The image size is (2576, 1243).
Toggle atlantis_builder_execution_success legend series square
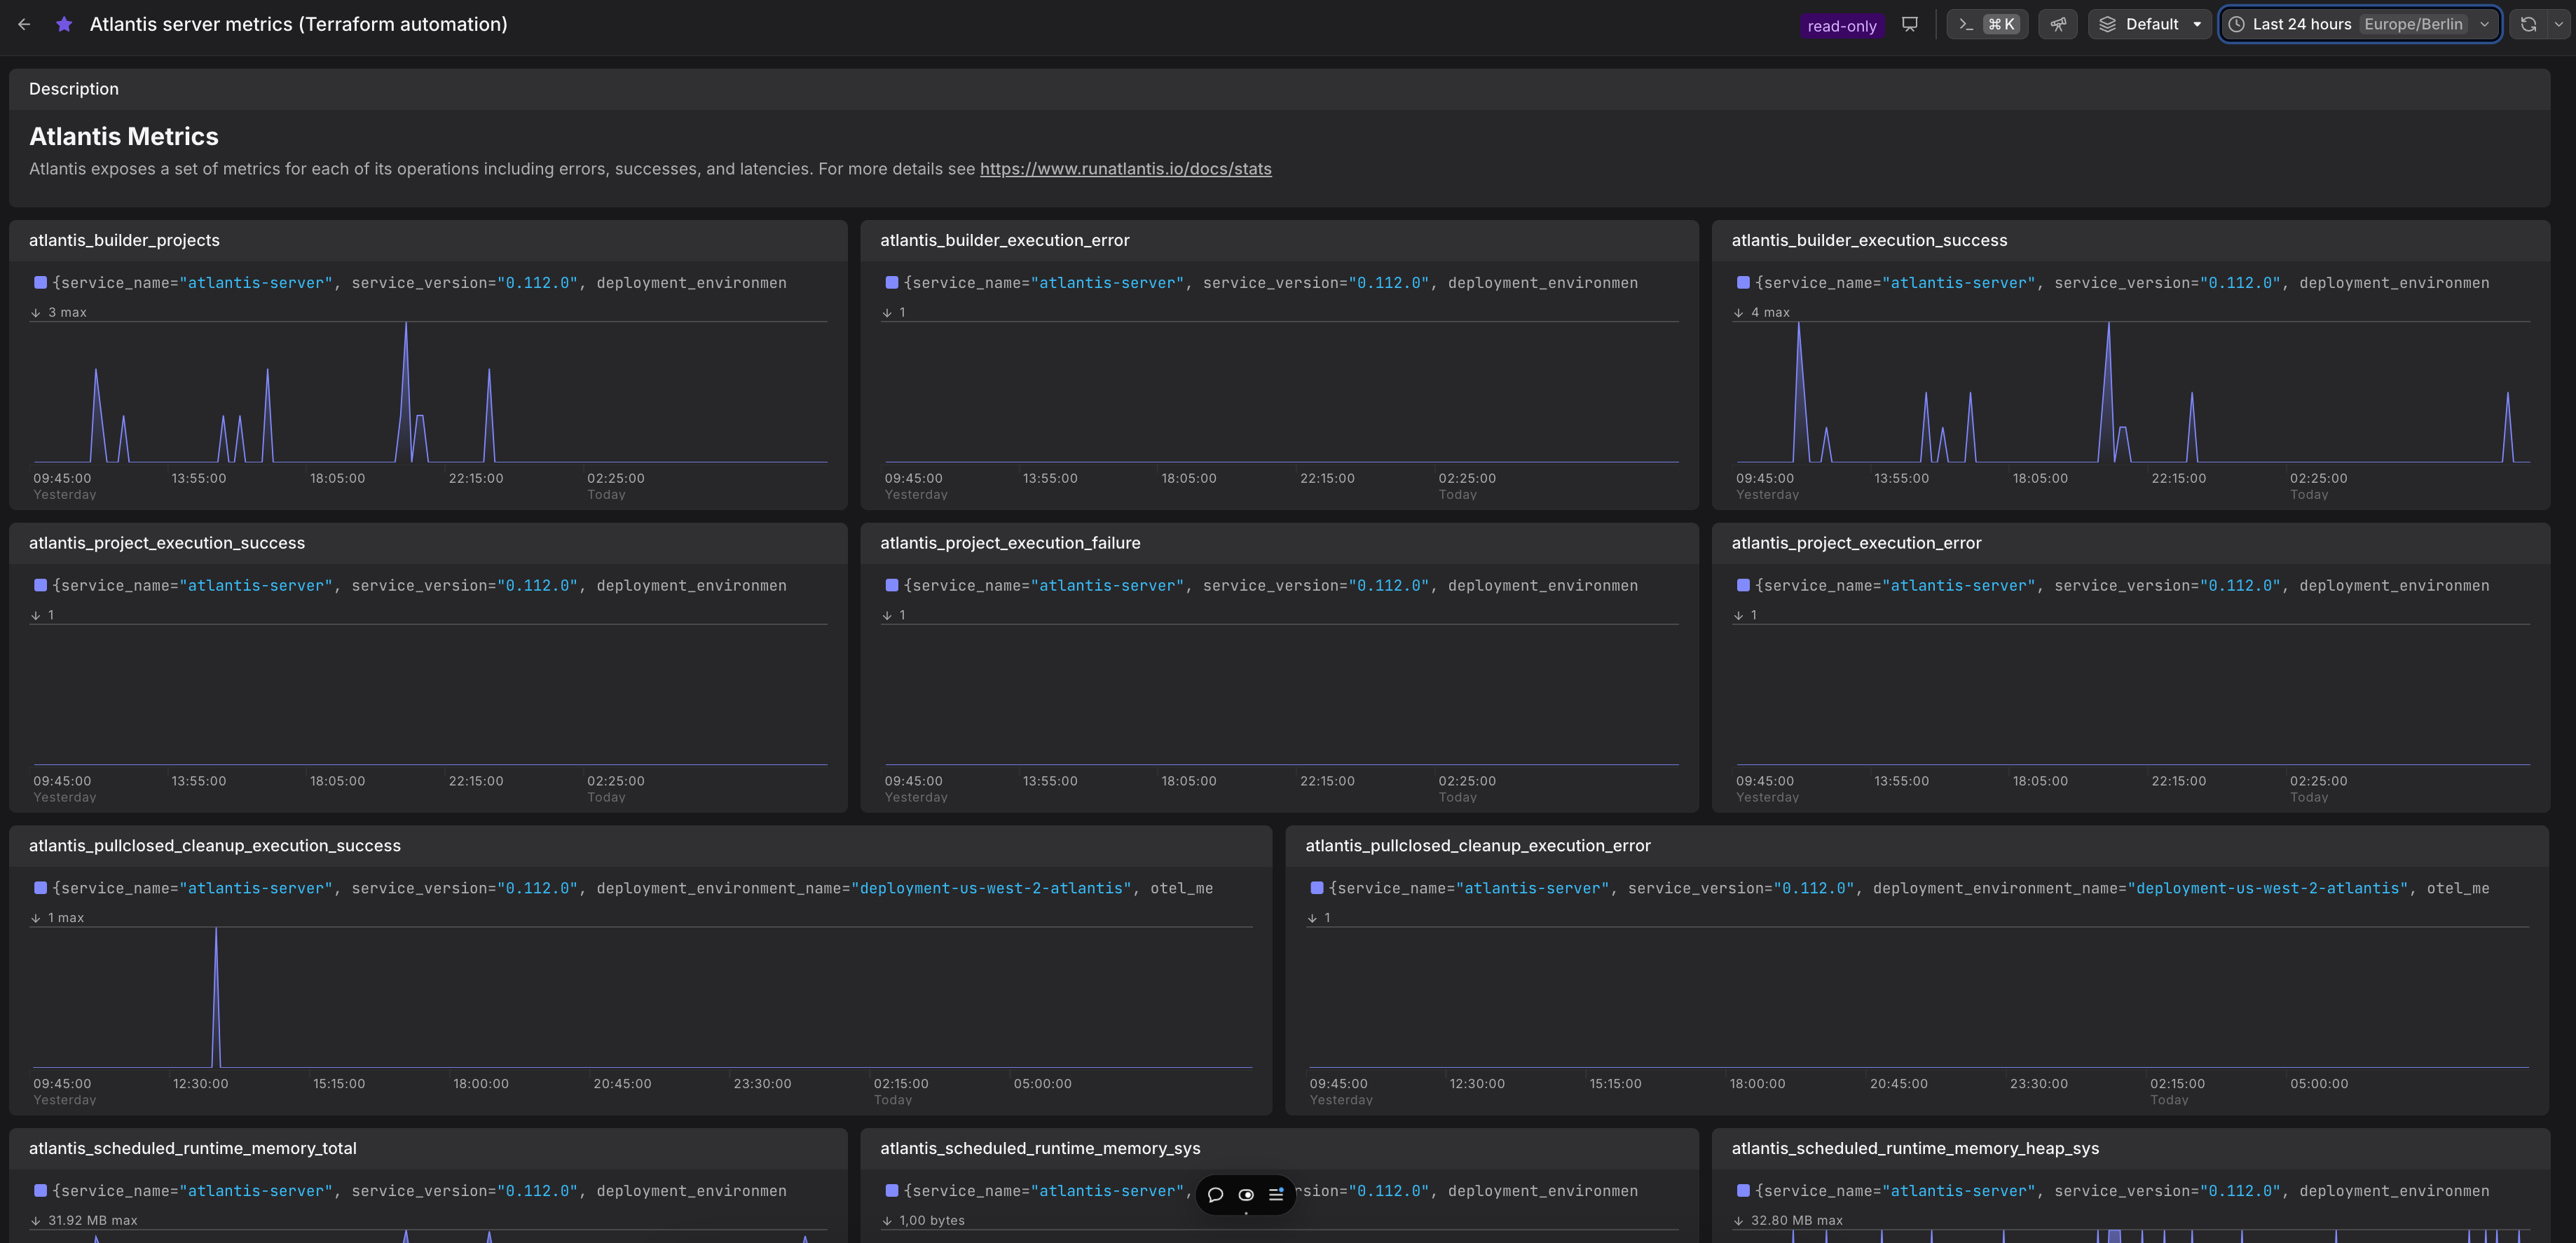[1743, 283]
